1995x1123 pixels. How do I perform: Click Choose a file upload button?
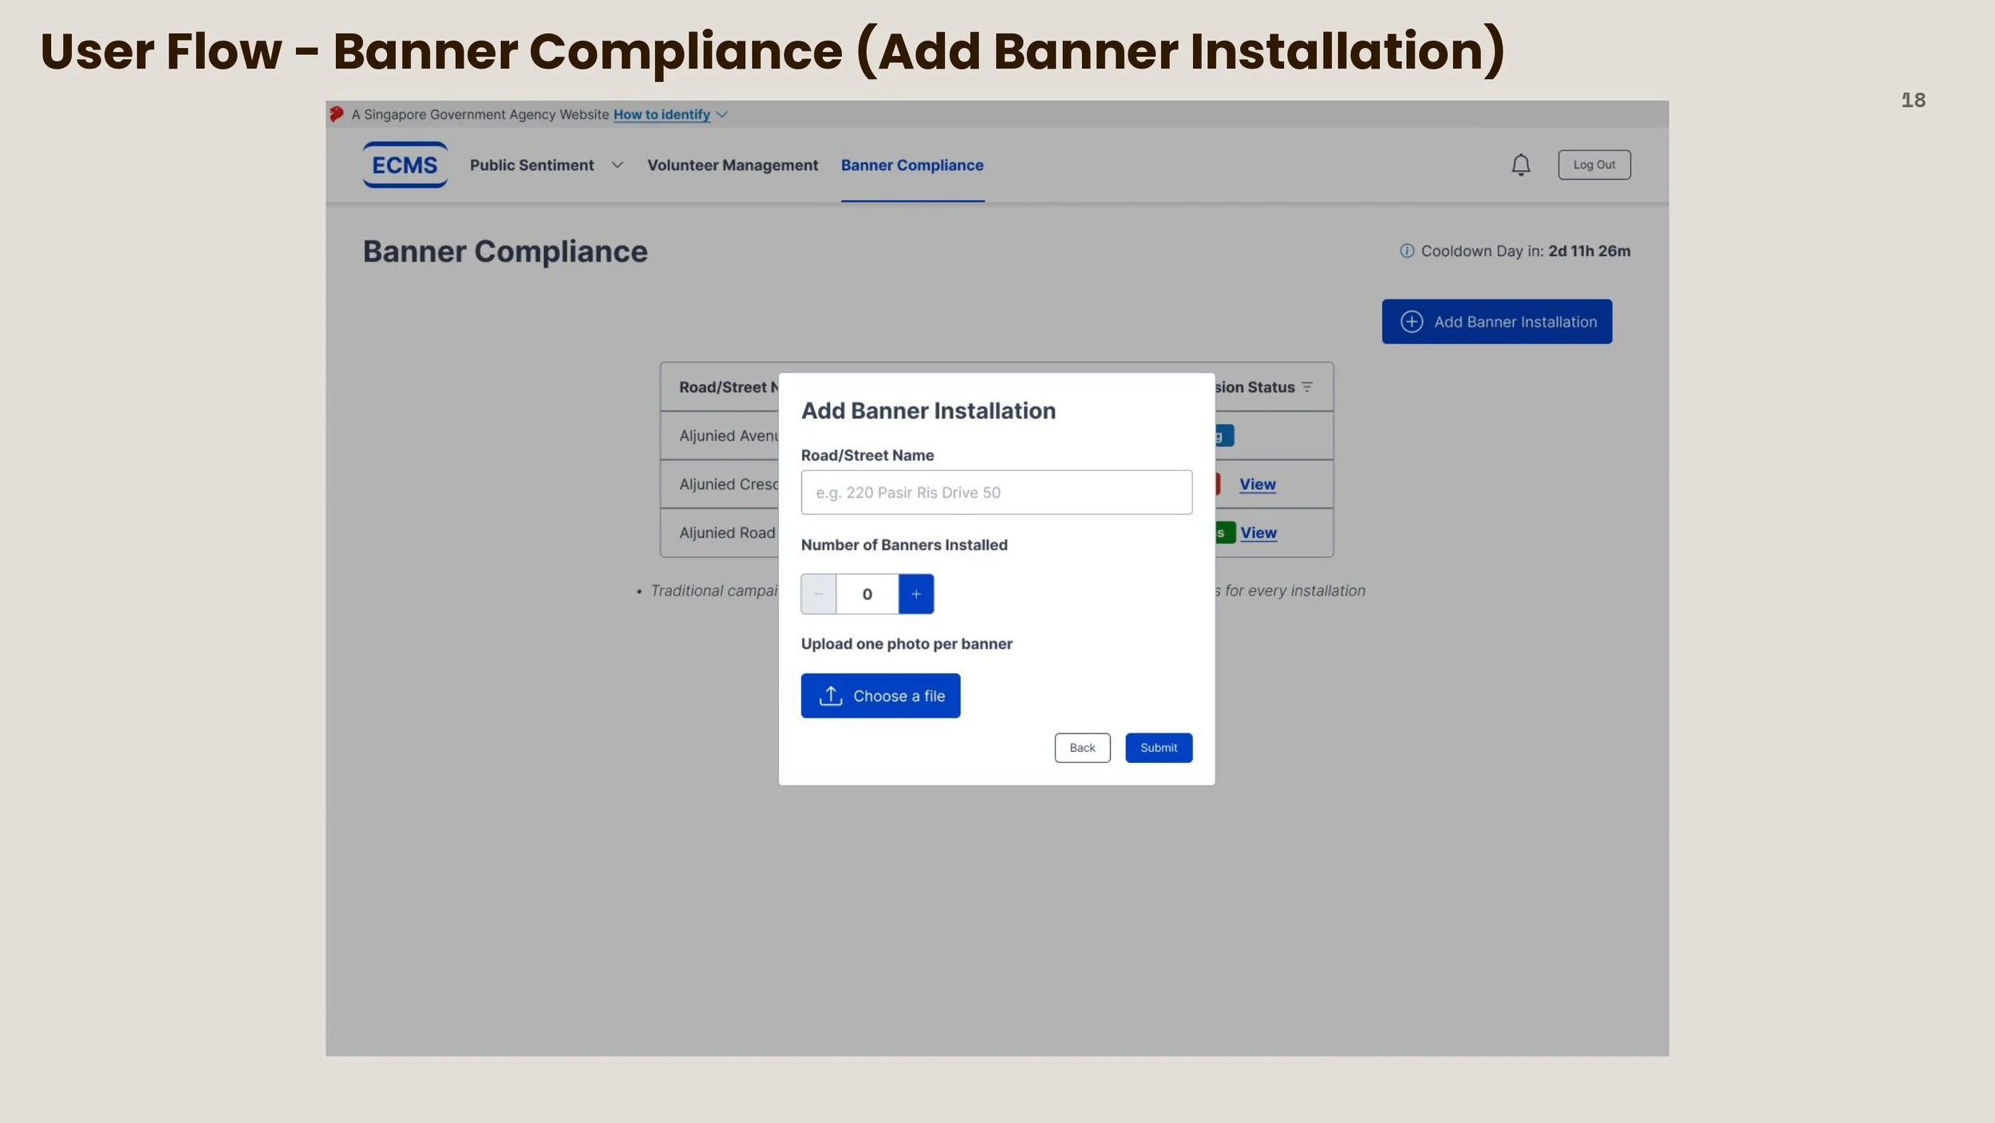click(881, 696)
